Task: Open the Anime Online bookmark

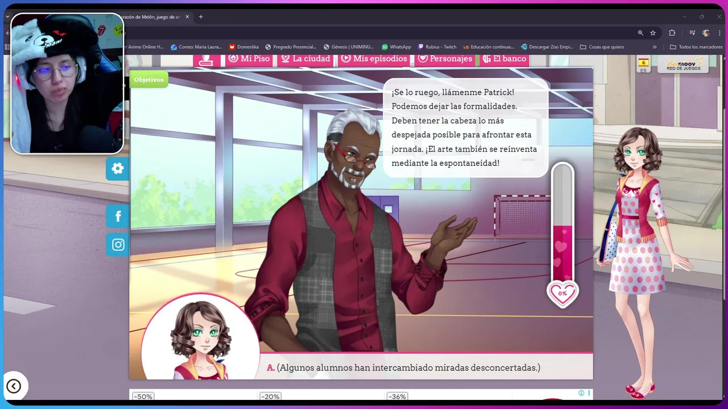Action: [x=143, y=47]
